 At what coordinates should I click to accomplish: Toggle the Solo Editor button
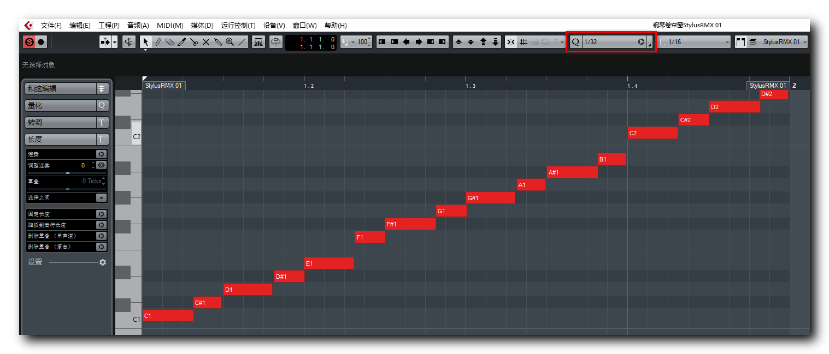point(29,41)
